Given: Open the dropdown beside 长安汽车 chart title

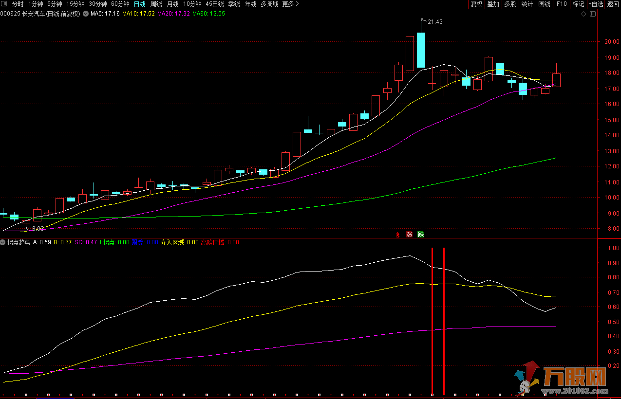Looking at the screenshot, I should coord(86,14).
